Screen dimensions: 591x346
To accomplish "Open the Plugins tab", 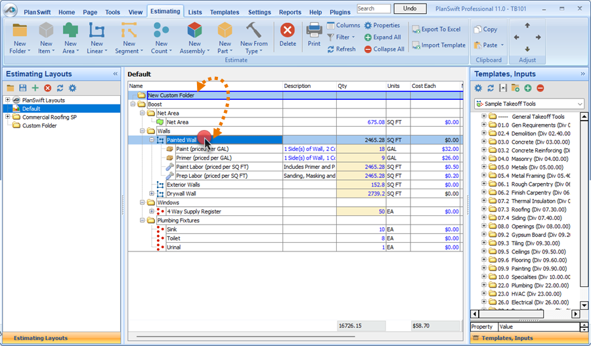I will click(x=340, y=12).
